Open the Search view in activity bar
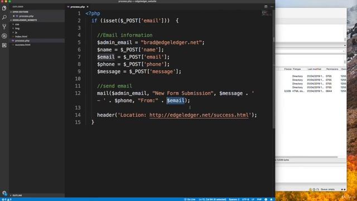The width and height of the screenshot is (357, 201). click(x=4, y=17)
